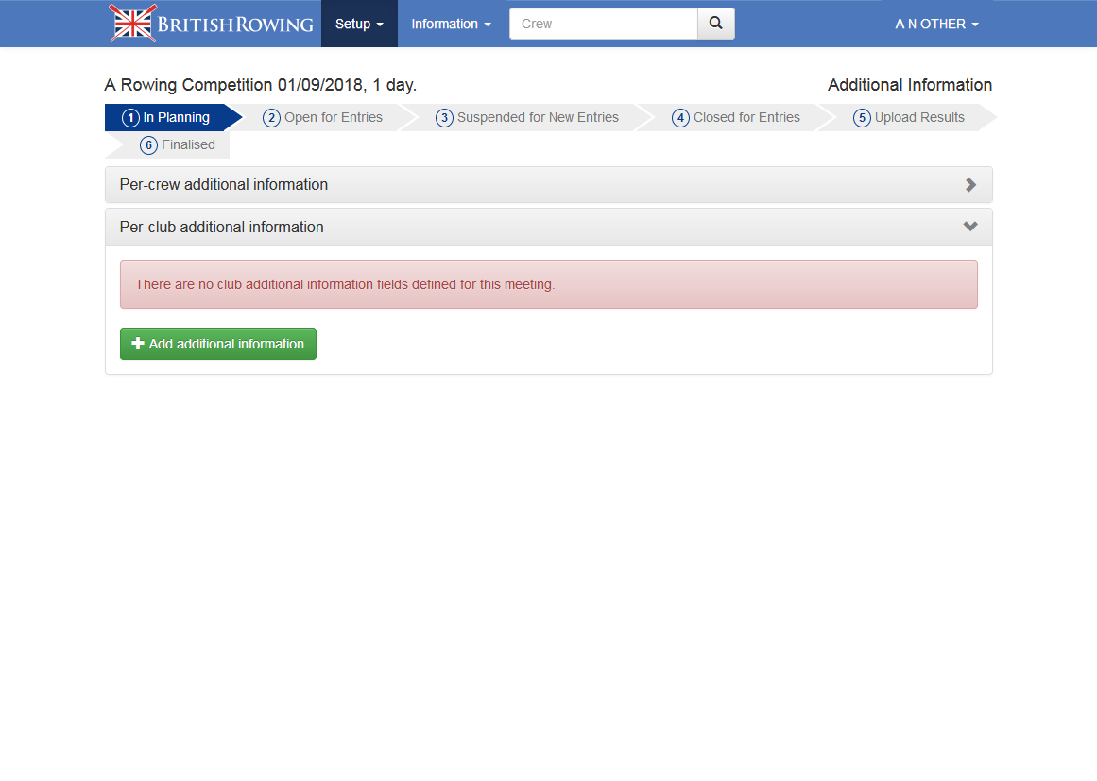The width and height of the screenshot is (1097, 781).
Task: Select the Open for Entries stage
Action: tap(333, 118)
